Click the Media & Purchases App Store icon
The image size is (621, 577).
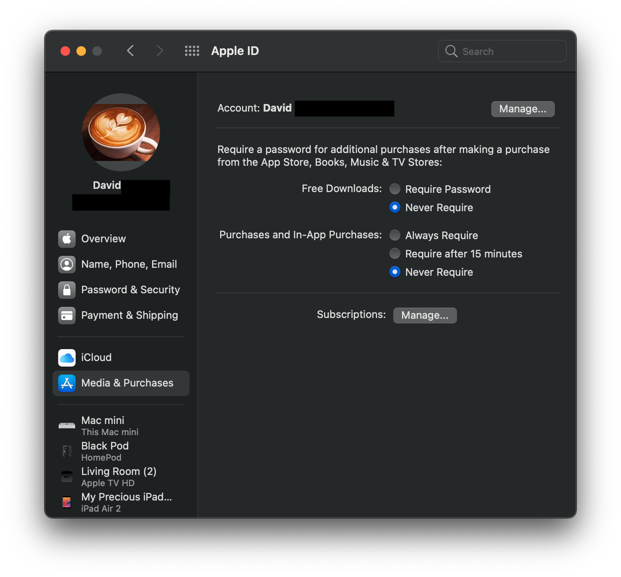click(67, 383)
